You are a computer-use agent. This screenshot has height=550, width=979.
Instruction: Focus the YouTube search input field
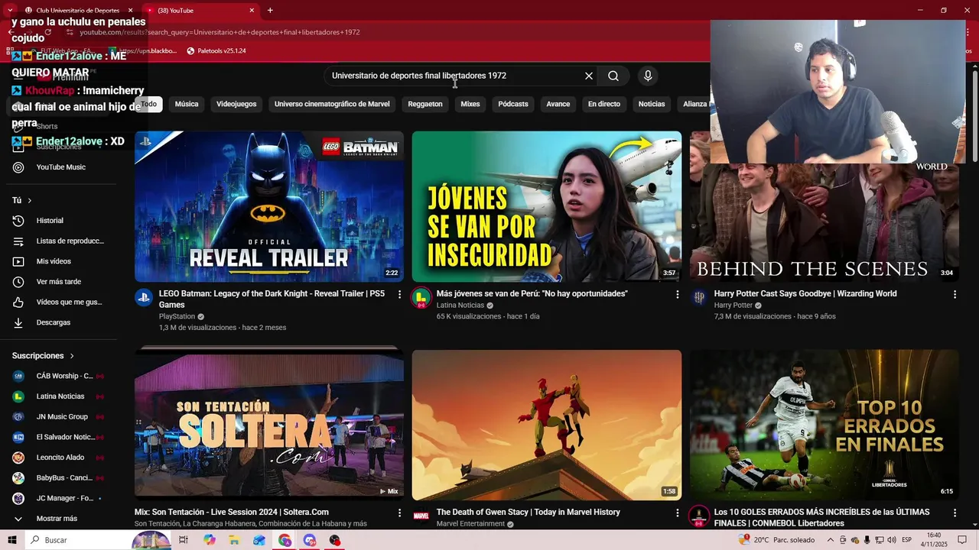[455, 76]
